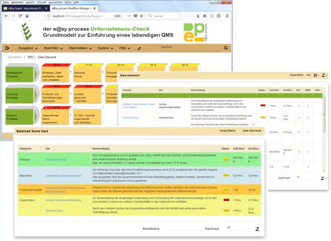Image resolution: width=331 pixels, height=241 pixels.
Task: Open the Firefox hamburger menu
Action: pos(227,16)
